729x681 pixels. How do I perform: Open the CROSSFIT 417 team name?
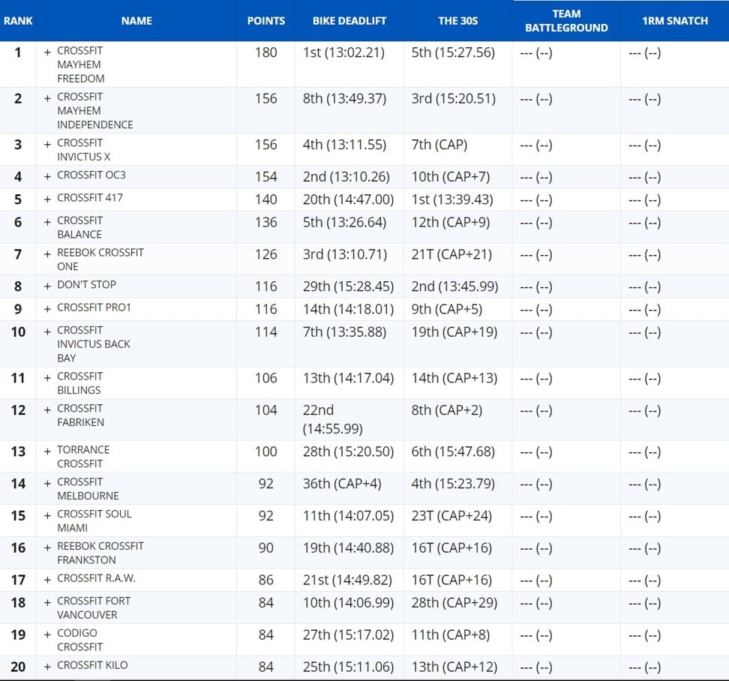tap(90, 198)
